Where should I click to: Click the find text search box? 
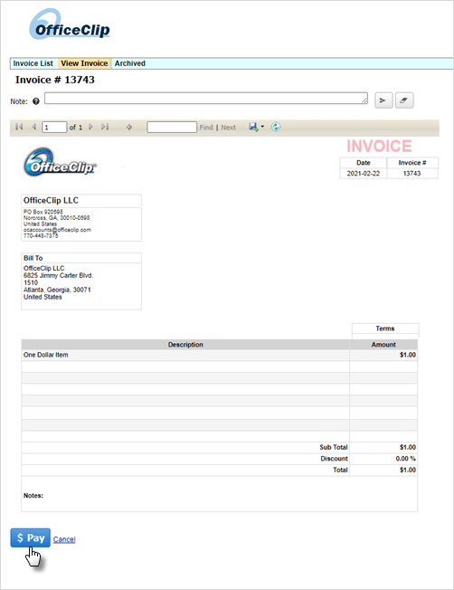(172, 128)
